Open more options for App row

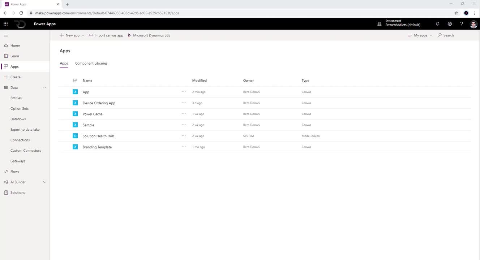point(184,92)
